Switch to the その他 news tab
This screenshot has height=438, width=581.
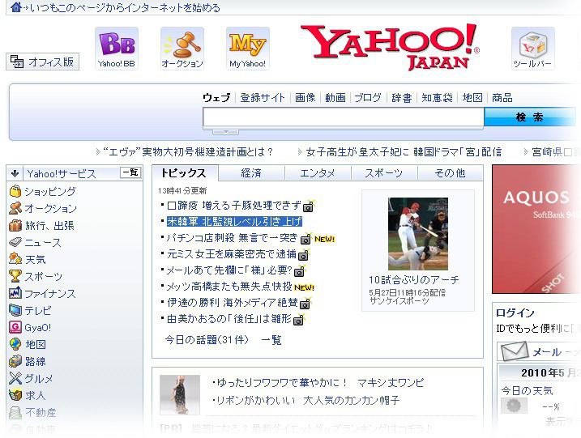[451, 173]
